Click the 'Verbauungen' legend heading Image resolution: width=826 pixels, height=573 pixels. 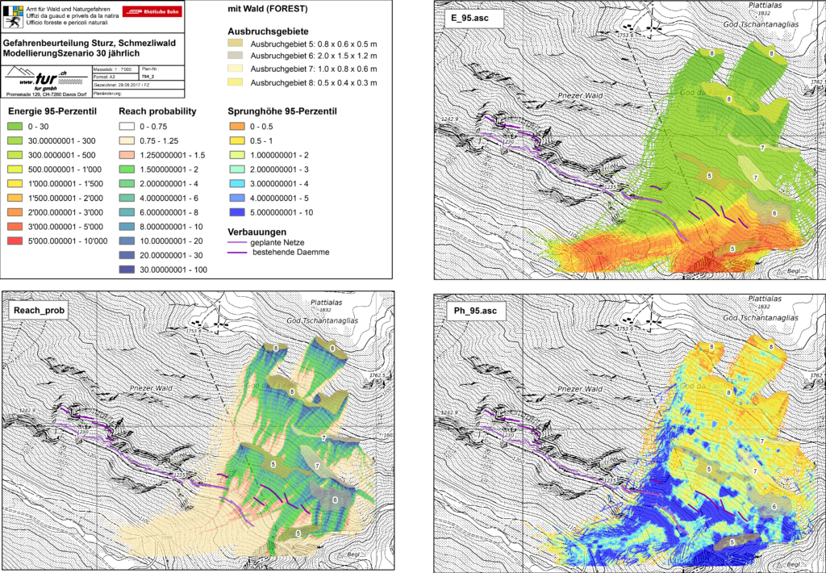coord(257,232)
